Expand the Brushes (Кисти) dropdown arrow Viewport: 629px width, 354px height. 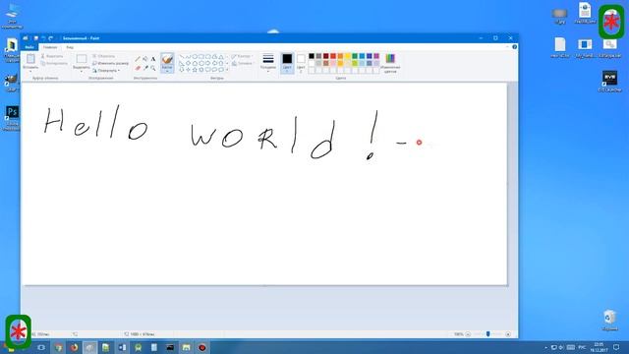click(x=167, y=70)
